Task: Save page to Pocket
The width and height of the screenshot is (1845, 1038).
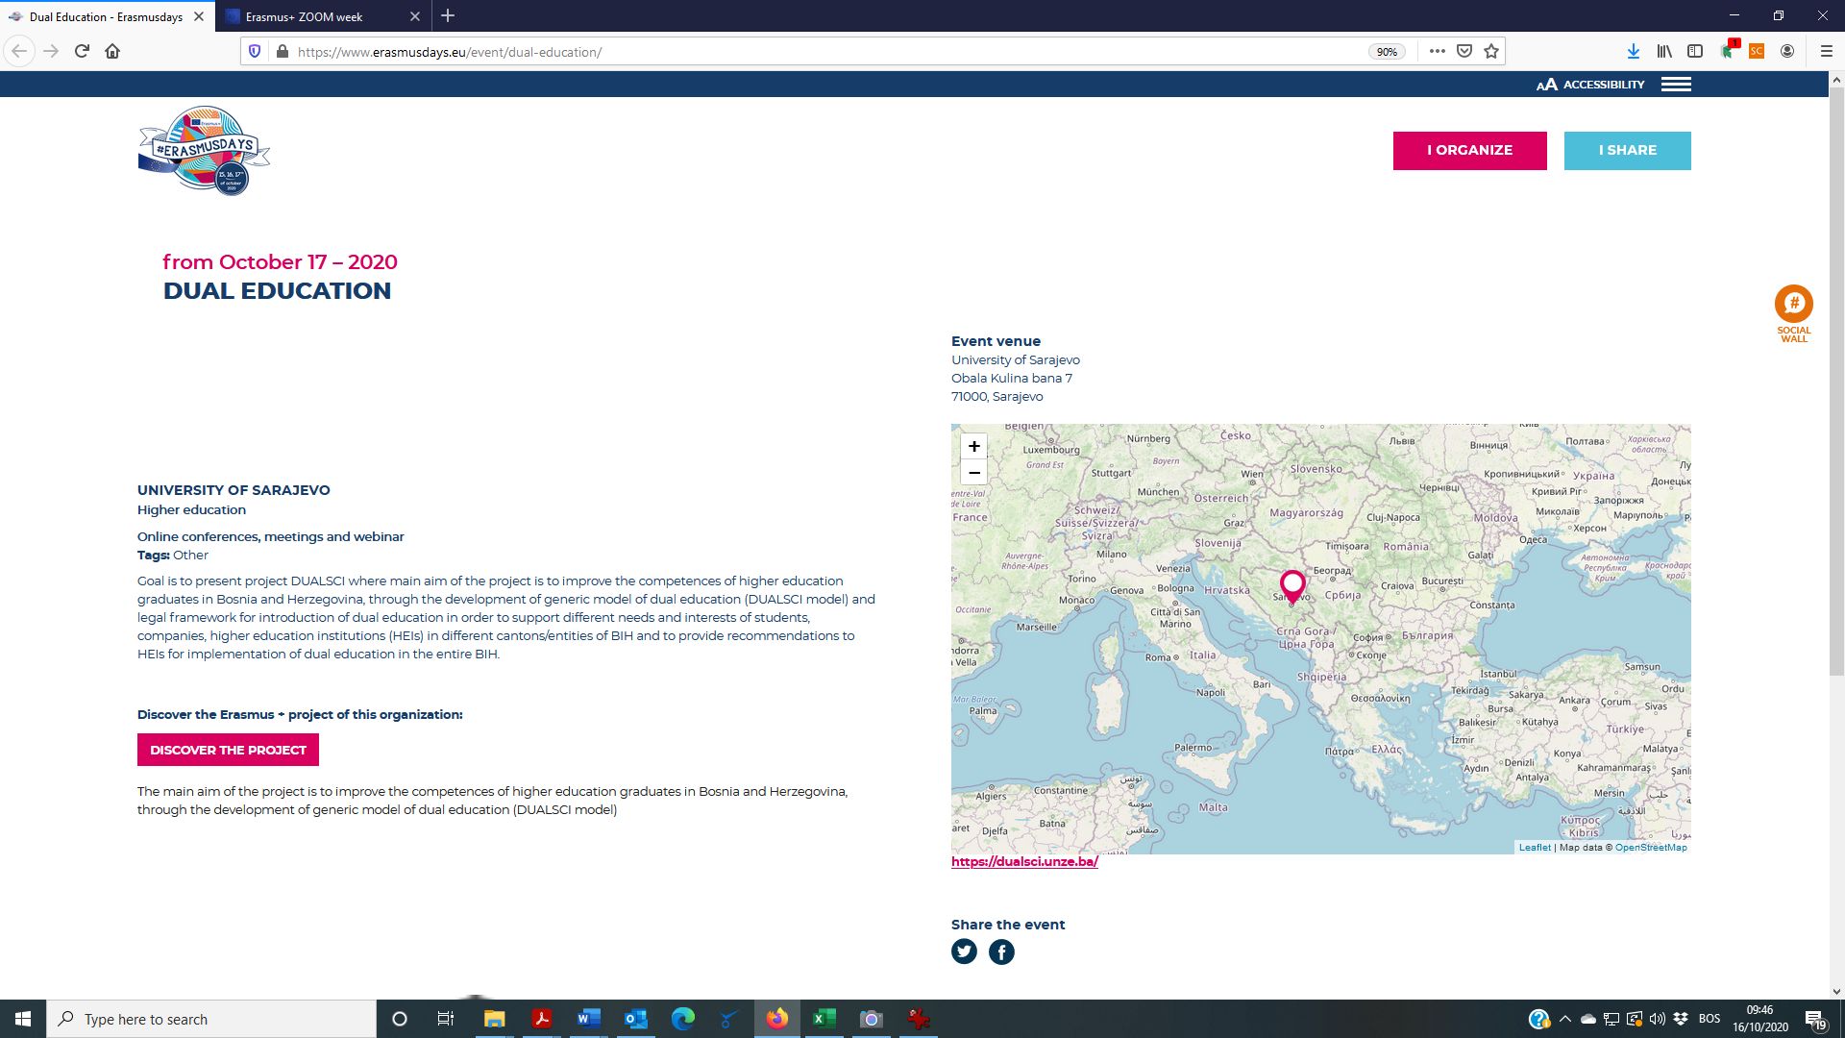Action: pyautogui.click(x=1464, y=52)
